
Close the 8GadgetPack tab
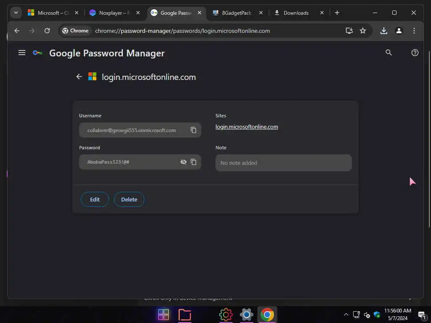[x=261, y=13]
